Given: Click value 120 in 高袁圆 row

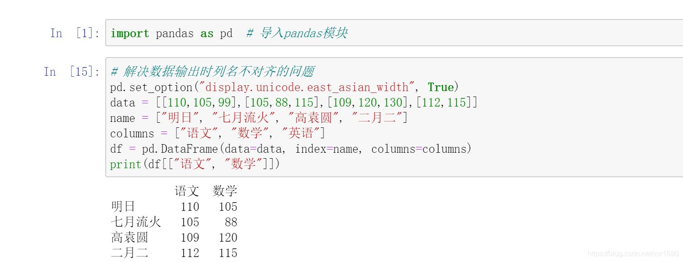Looking at the screenshot, I should click(228, 238).
